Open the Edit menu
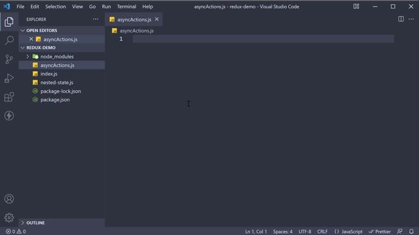 click(35, 7)
